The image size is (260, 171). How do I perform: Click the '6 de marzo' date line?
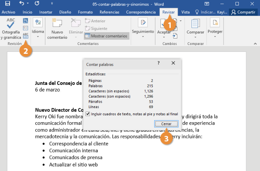47,90
